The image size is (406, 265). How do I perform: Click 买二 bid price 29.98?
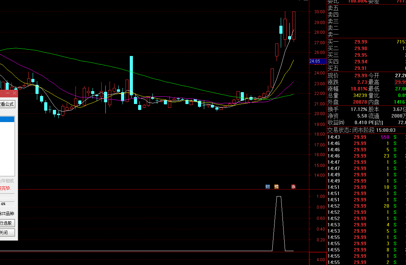[x=361, y=48]
